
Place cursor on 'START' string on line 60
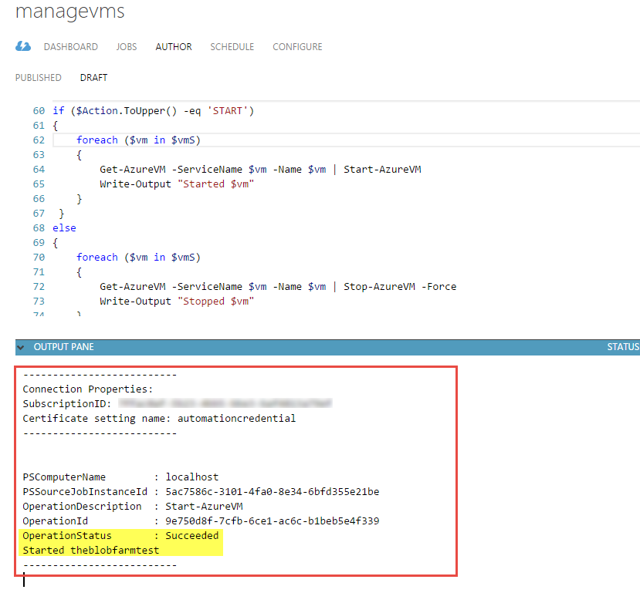(x=227, y=111)
